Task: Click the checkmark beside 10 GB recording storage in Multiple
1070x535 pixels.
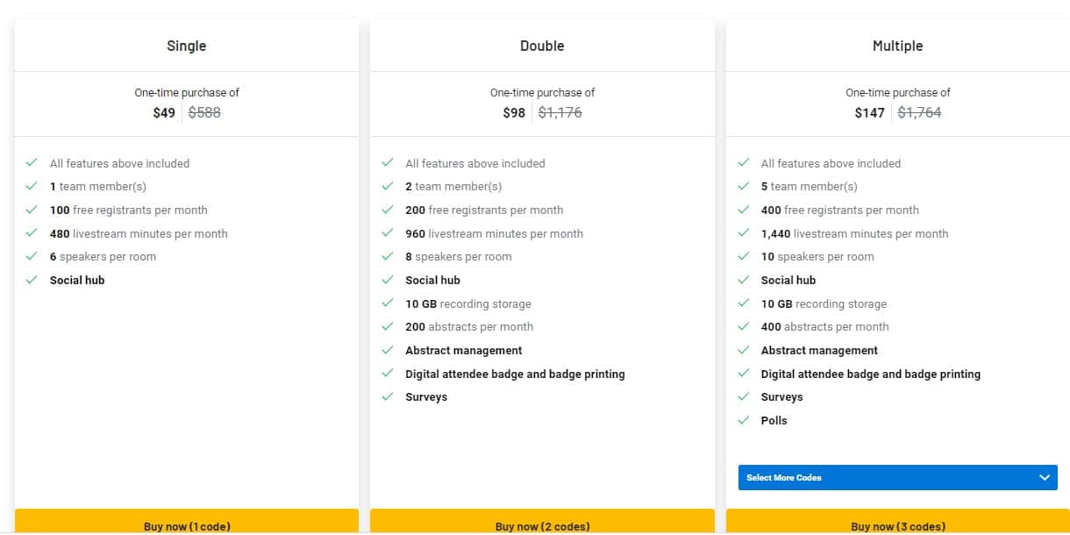Action: pyautogui.click(x=744, y=303)
